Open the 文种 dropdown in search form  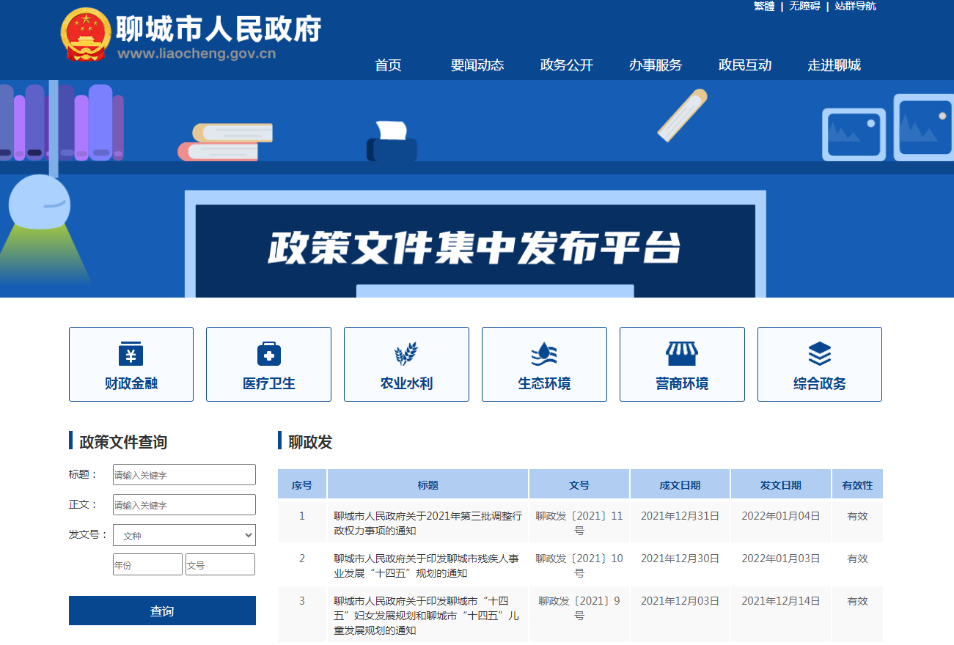pos(183,535)
